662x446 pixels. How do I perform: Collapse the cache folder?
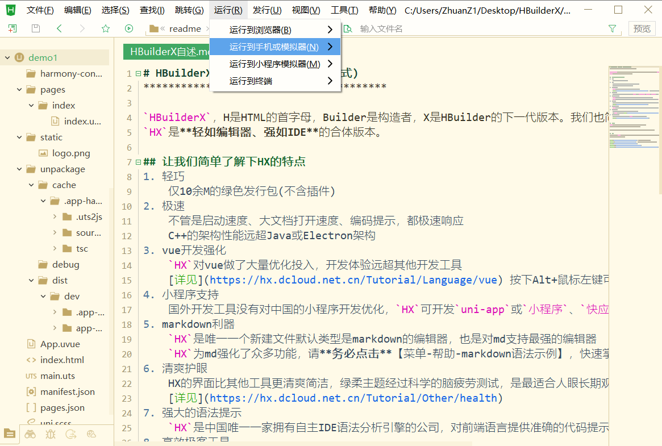point(31,185)
